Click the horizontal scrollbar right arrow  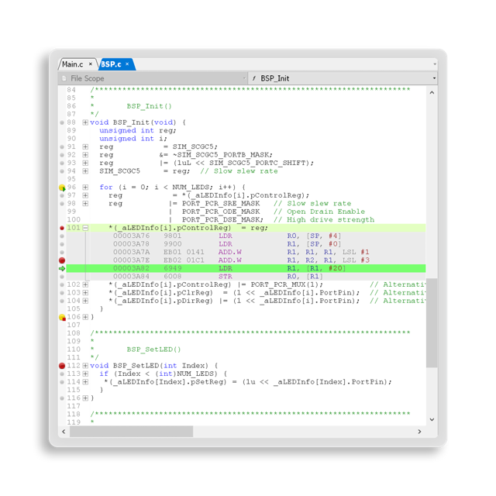pyautogui.click(x=419, y=432)
